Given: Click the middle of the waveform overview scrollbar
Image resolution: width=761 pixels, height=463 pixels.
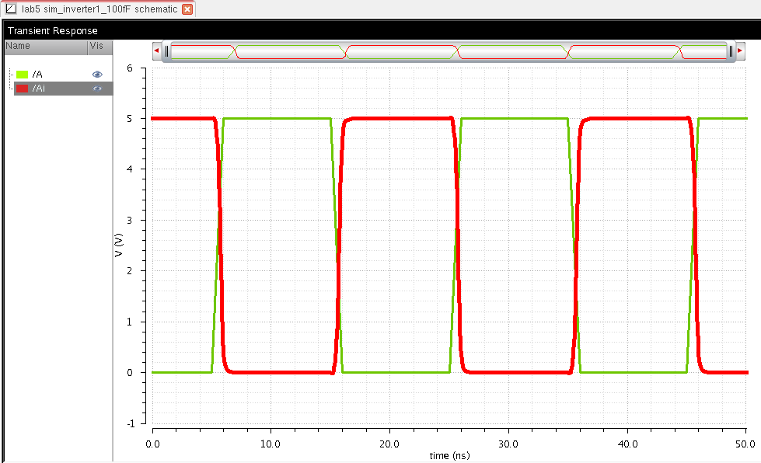Looking at the screenshot, I should click(x=449, y=51).
